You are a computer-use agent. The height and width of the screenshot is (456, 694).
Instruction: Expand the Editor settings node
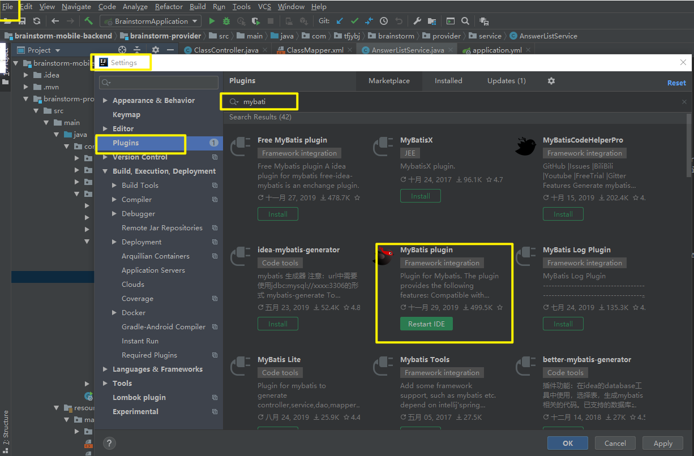coord(105,128)
